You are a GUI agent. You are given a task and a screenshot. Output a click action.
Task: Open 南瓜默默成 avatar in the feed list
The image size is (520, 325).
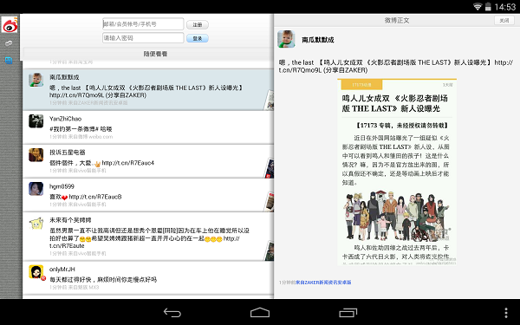(36, 80)
